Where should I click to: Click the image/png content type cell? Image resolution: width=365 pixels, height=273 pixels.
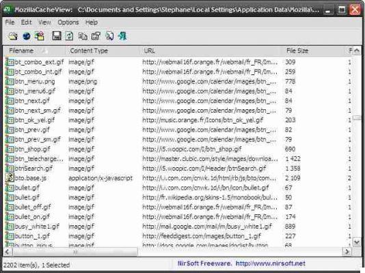tap(83, 81)
